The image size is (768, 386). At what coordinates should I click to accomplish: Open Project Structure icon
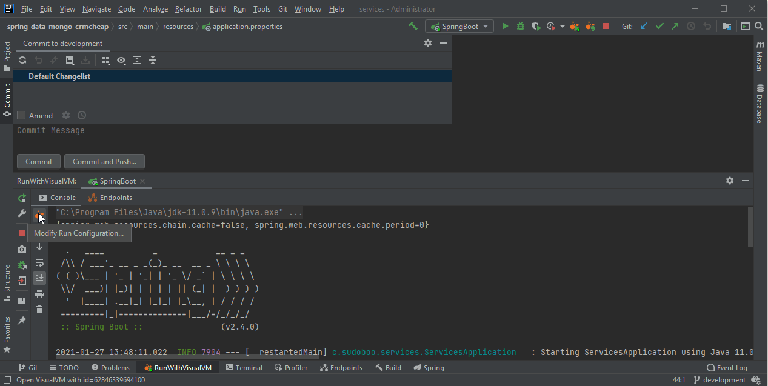(x=727, y=27)
